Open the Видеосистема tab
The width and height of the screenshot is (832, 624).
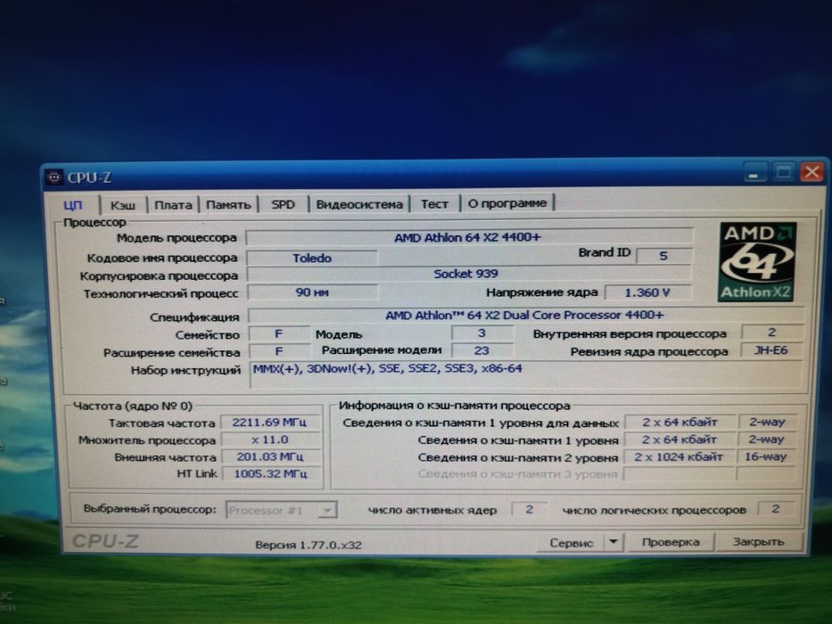click(x=359, y=204)
